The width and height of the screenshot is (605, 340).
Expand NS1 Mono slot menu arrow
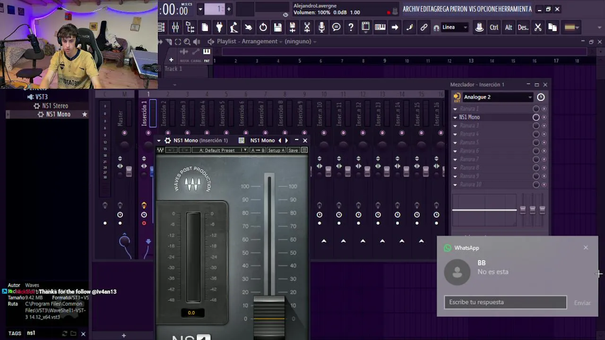[455, 117]
